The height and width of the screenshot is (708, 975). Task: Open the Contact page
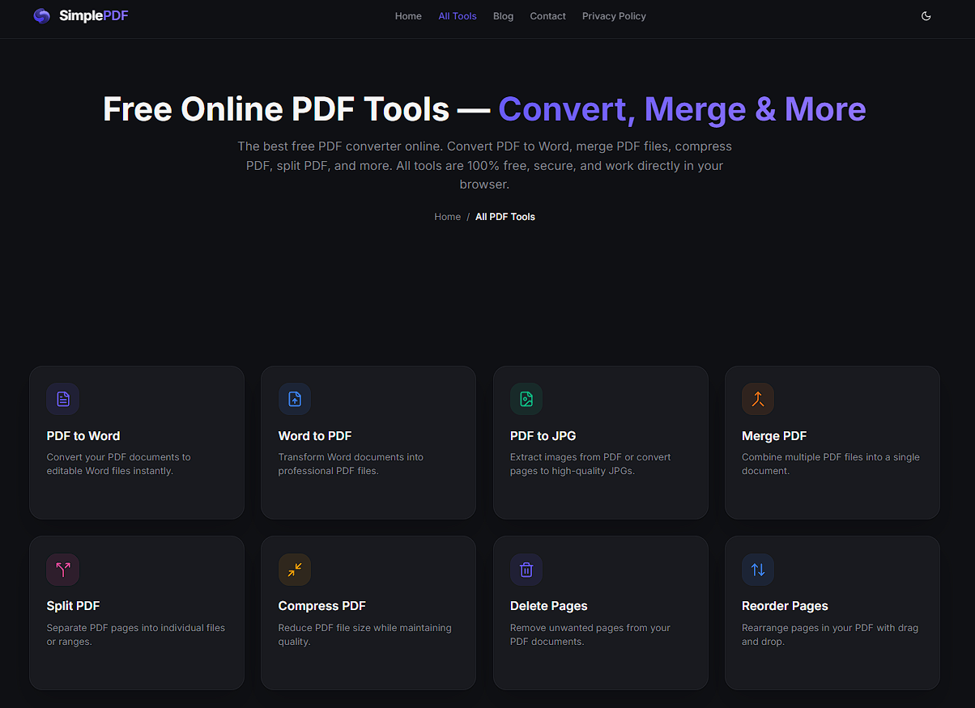[547, 15]
